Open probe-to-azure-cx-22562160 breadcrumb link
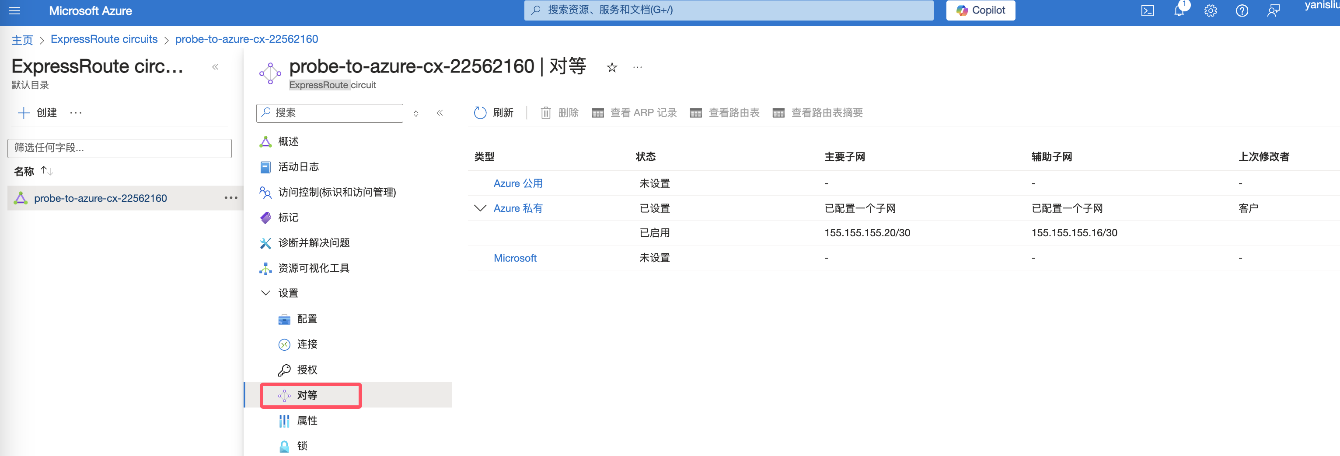Image resolution: width=1340 pixels, height=456 pixels. (247, 39)
